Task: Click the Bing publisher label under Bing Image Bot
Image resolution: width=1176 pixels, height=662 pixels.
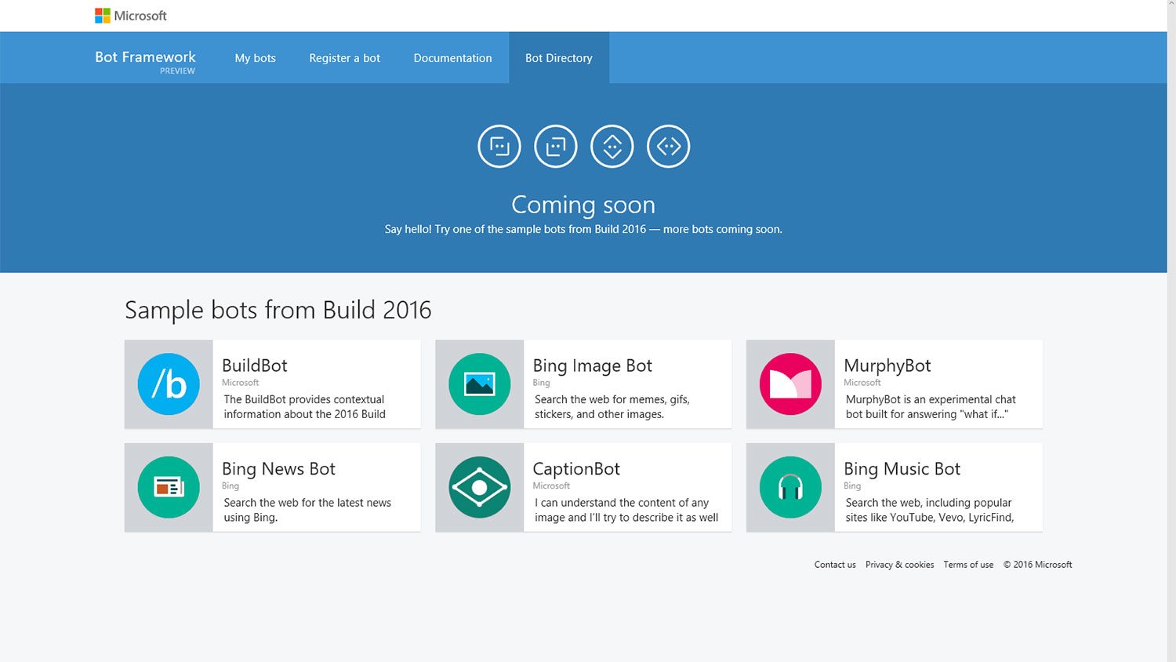Action: point(541,383)
